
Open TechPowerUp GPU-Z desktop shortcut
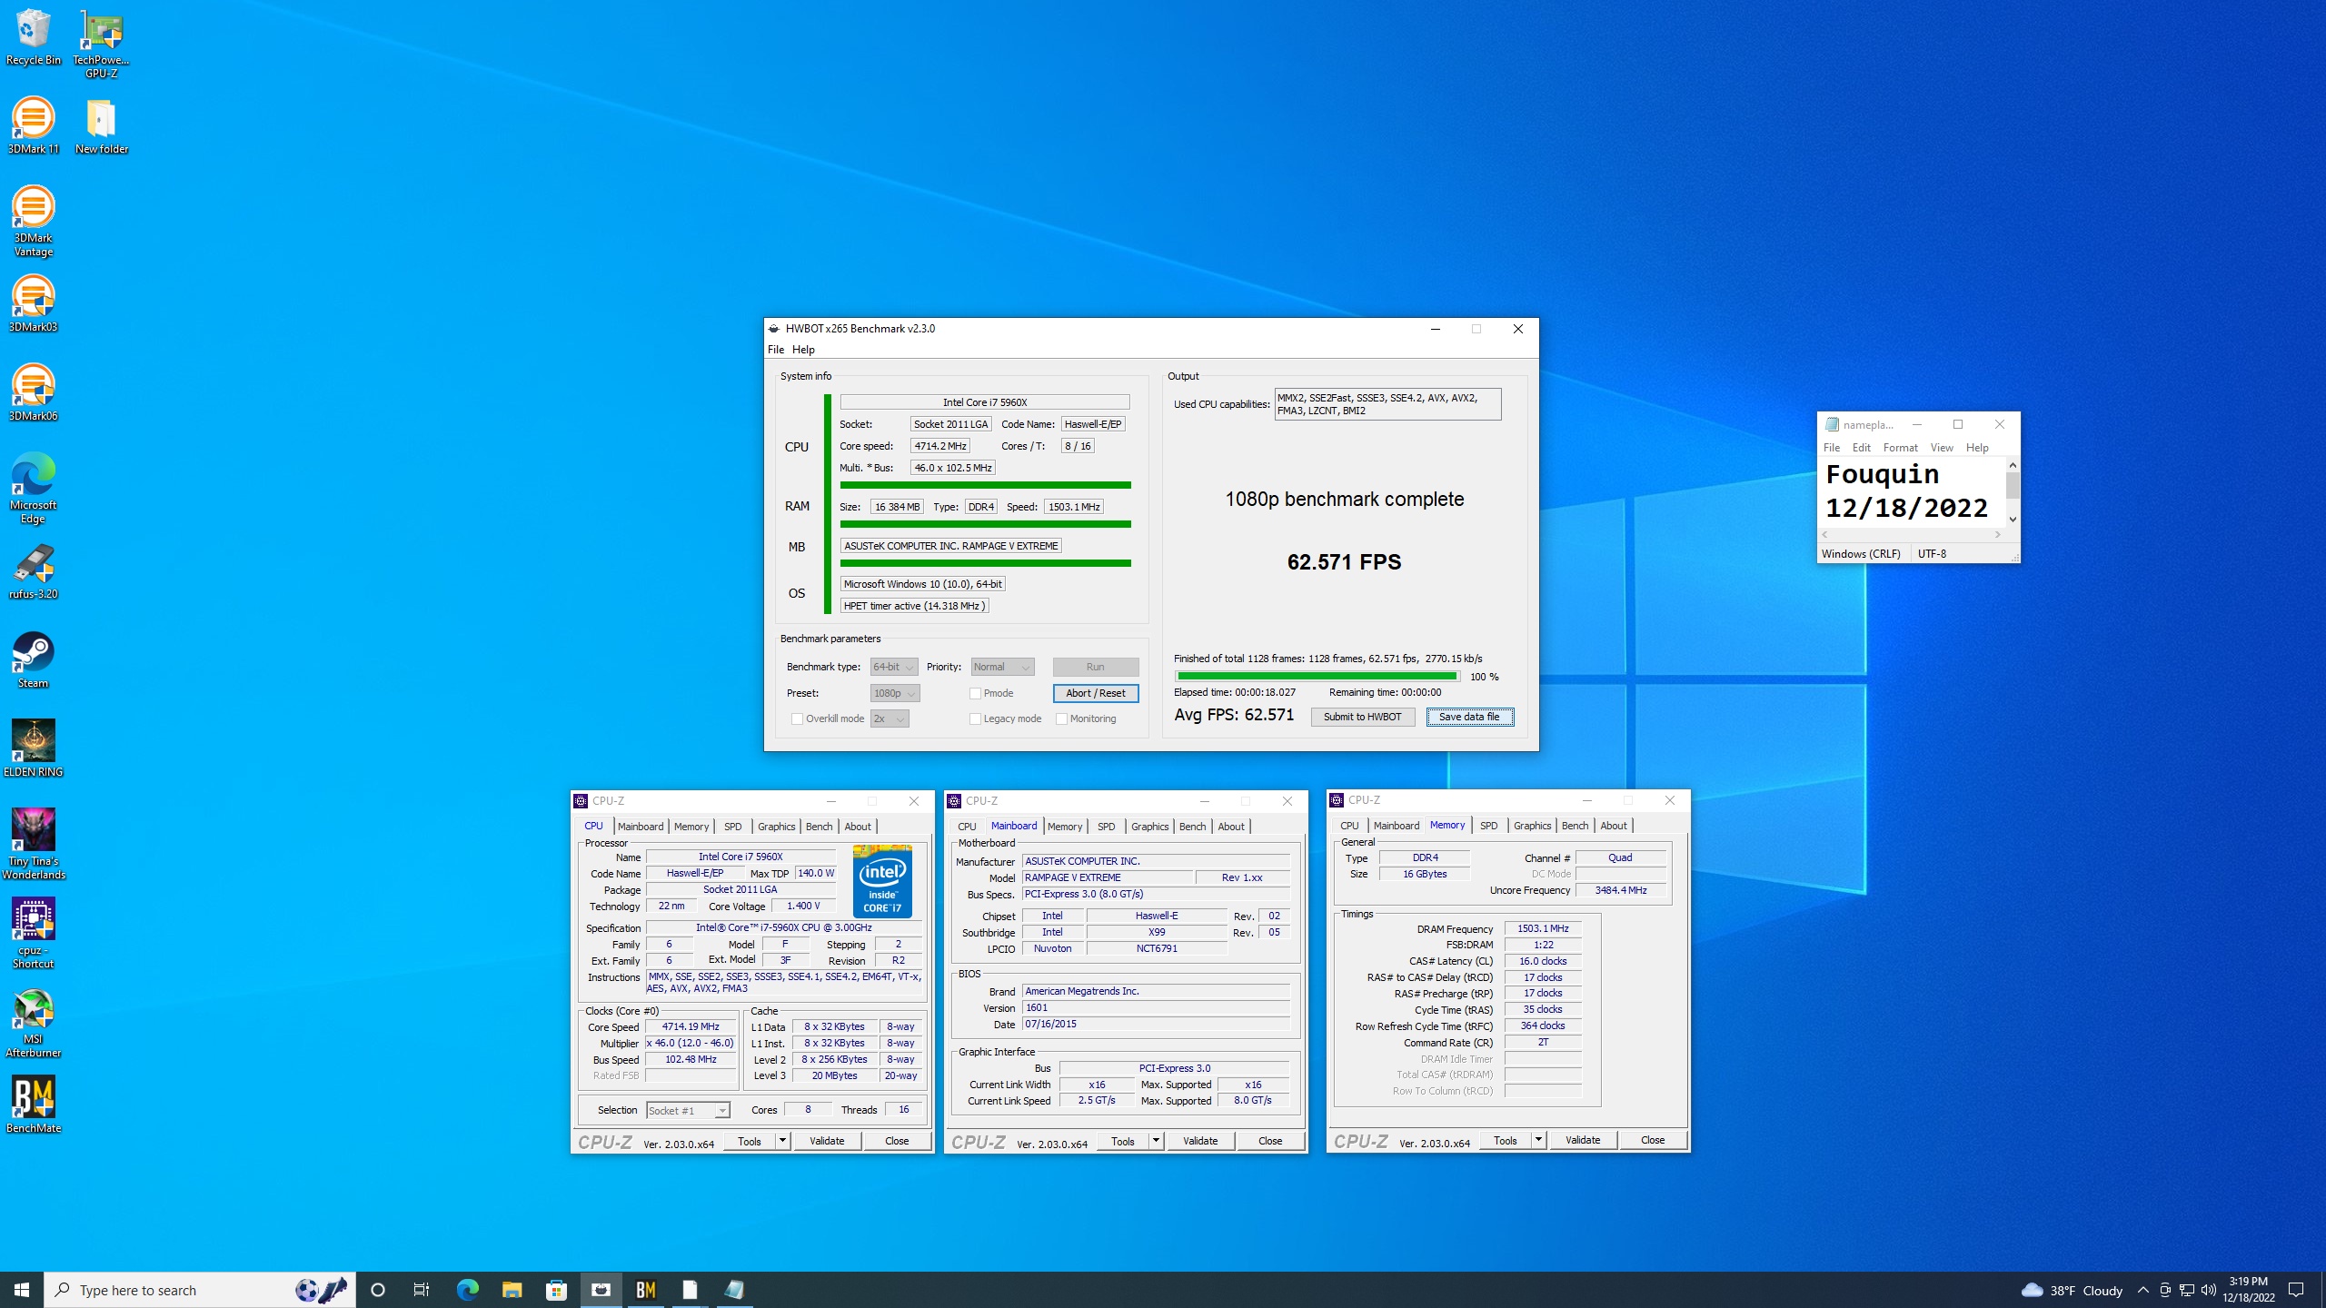102,44
